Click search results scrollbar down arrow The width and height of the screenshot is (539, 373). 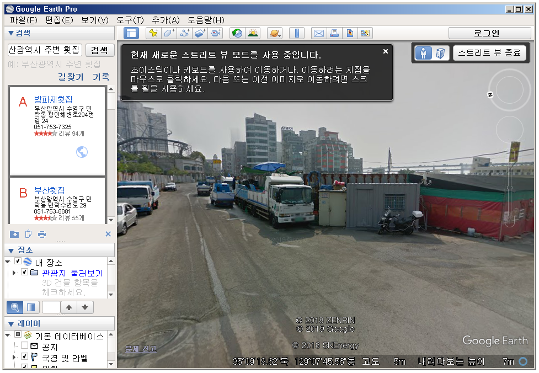pos(111,220)
